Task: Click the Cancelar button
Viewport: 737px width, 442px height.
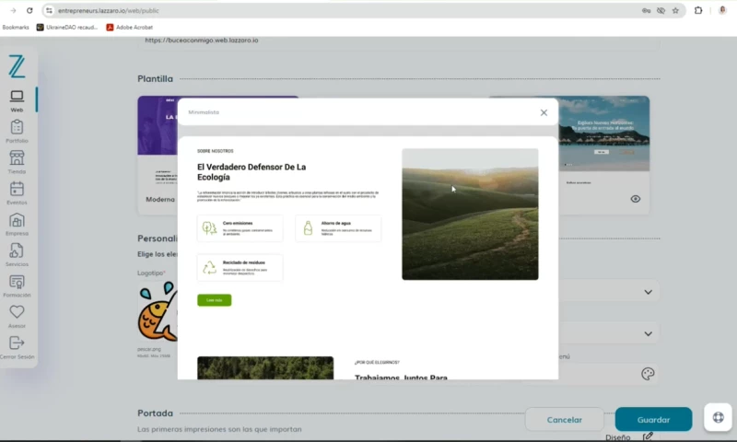Action: click(x=565, y=420)
